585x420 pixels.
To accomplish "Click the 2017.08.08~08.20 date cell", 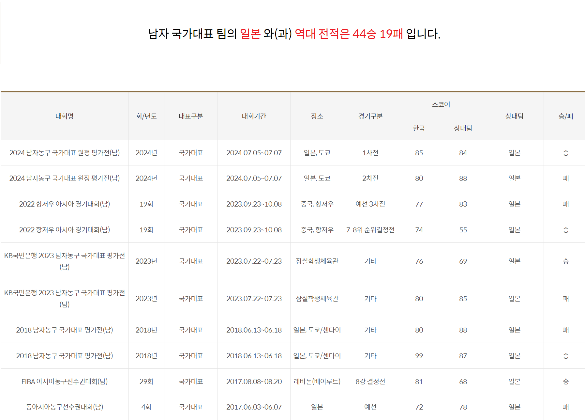I will coord(254,381).
